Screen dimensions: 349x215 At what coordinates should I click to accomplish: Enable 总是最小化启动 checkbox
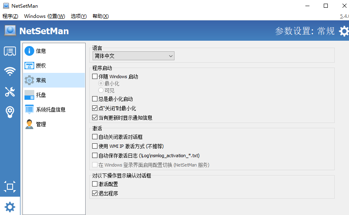(95, 99)
